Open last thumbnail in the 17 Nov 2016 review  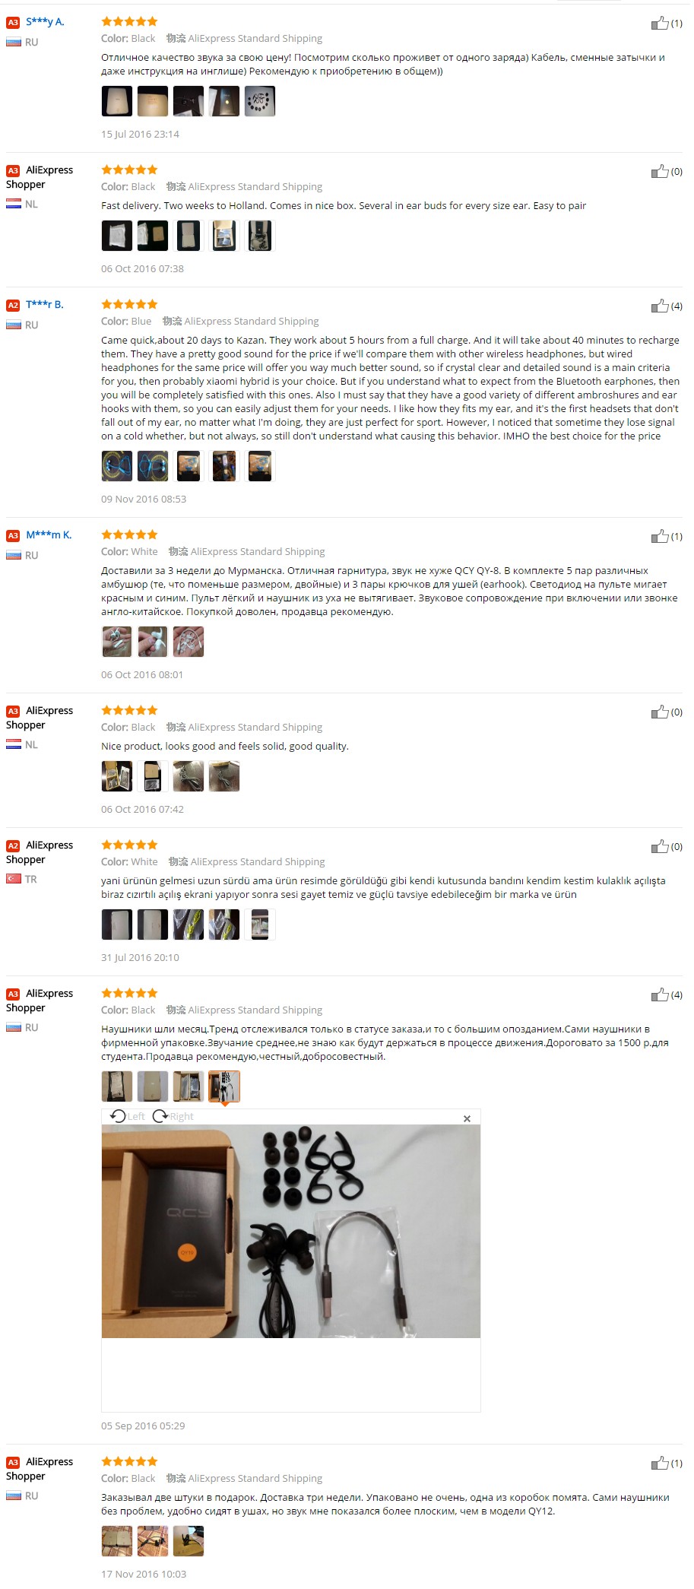coord(189,1541)
